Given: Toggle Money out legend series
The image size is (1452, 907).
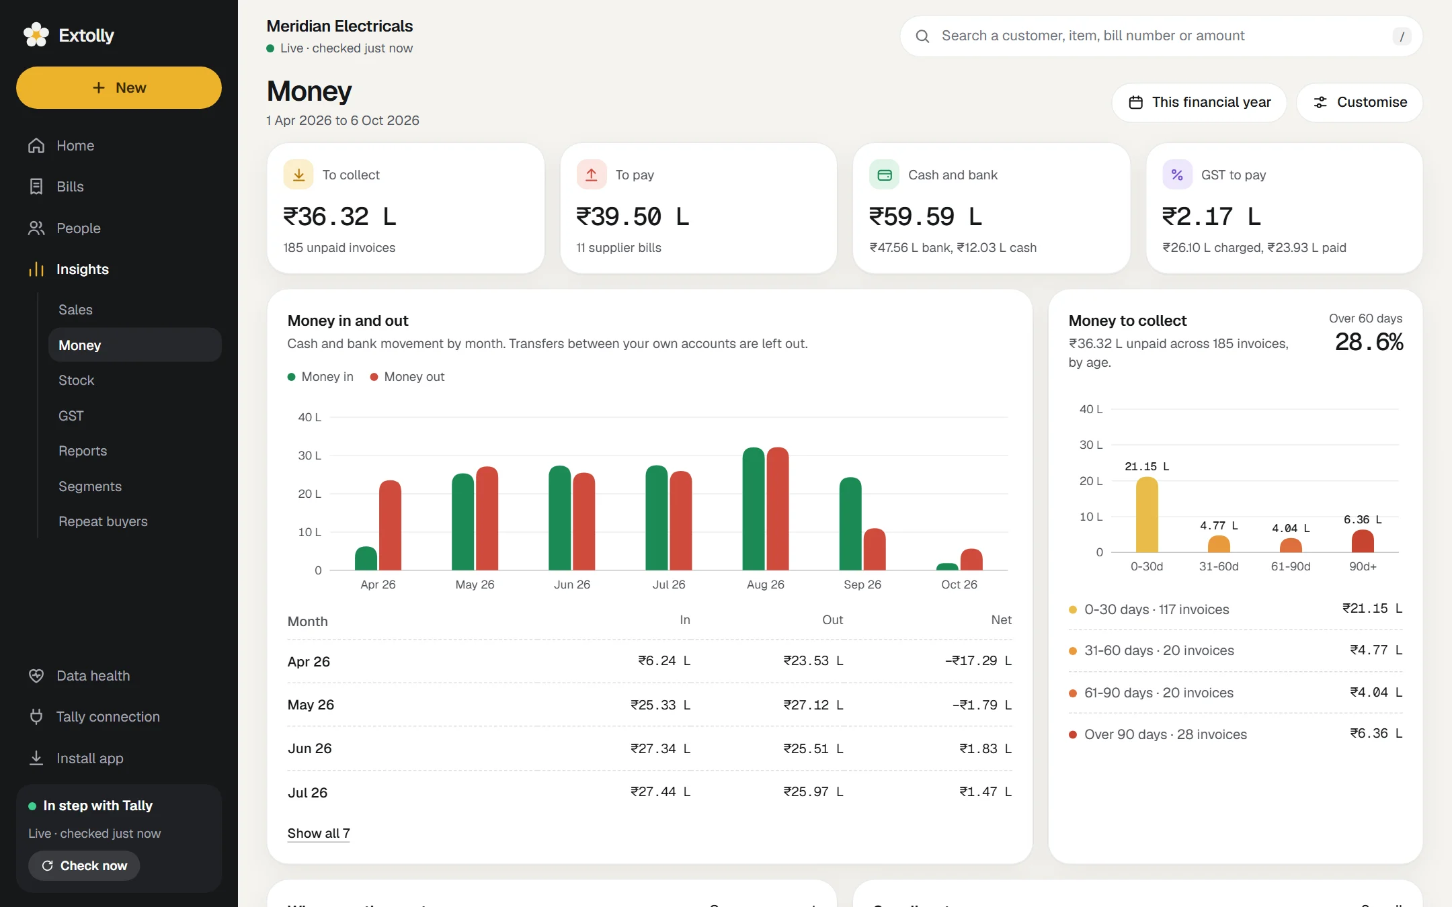Looking at the screenshot, I should tap(407, 377).
